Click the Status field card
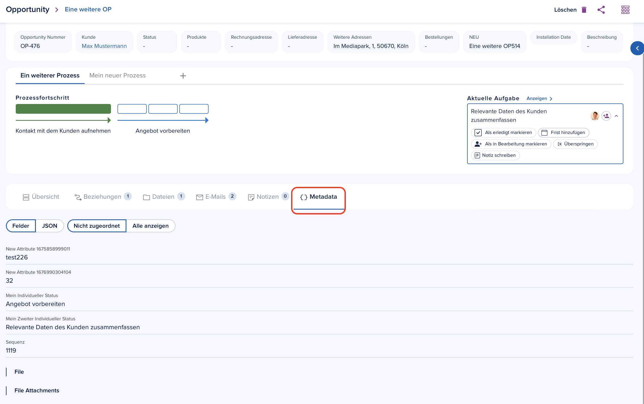The width and height of the screenshot is (644, 404). coord(157,42)
